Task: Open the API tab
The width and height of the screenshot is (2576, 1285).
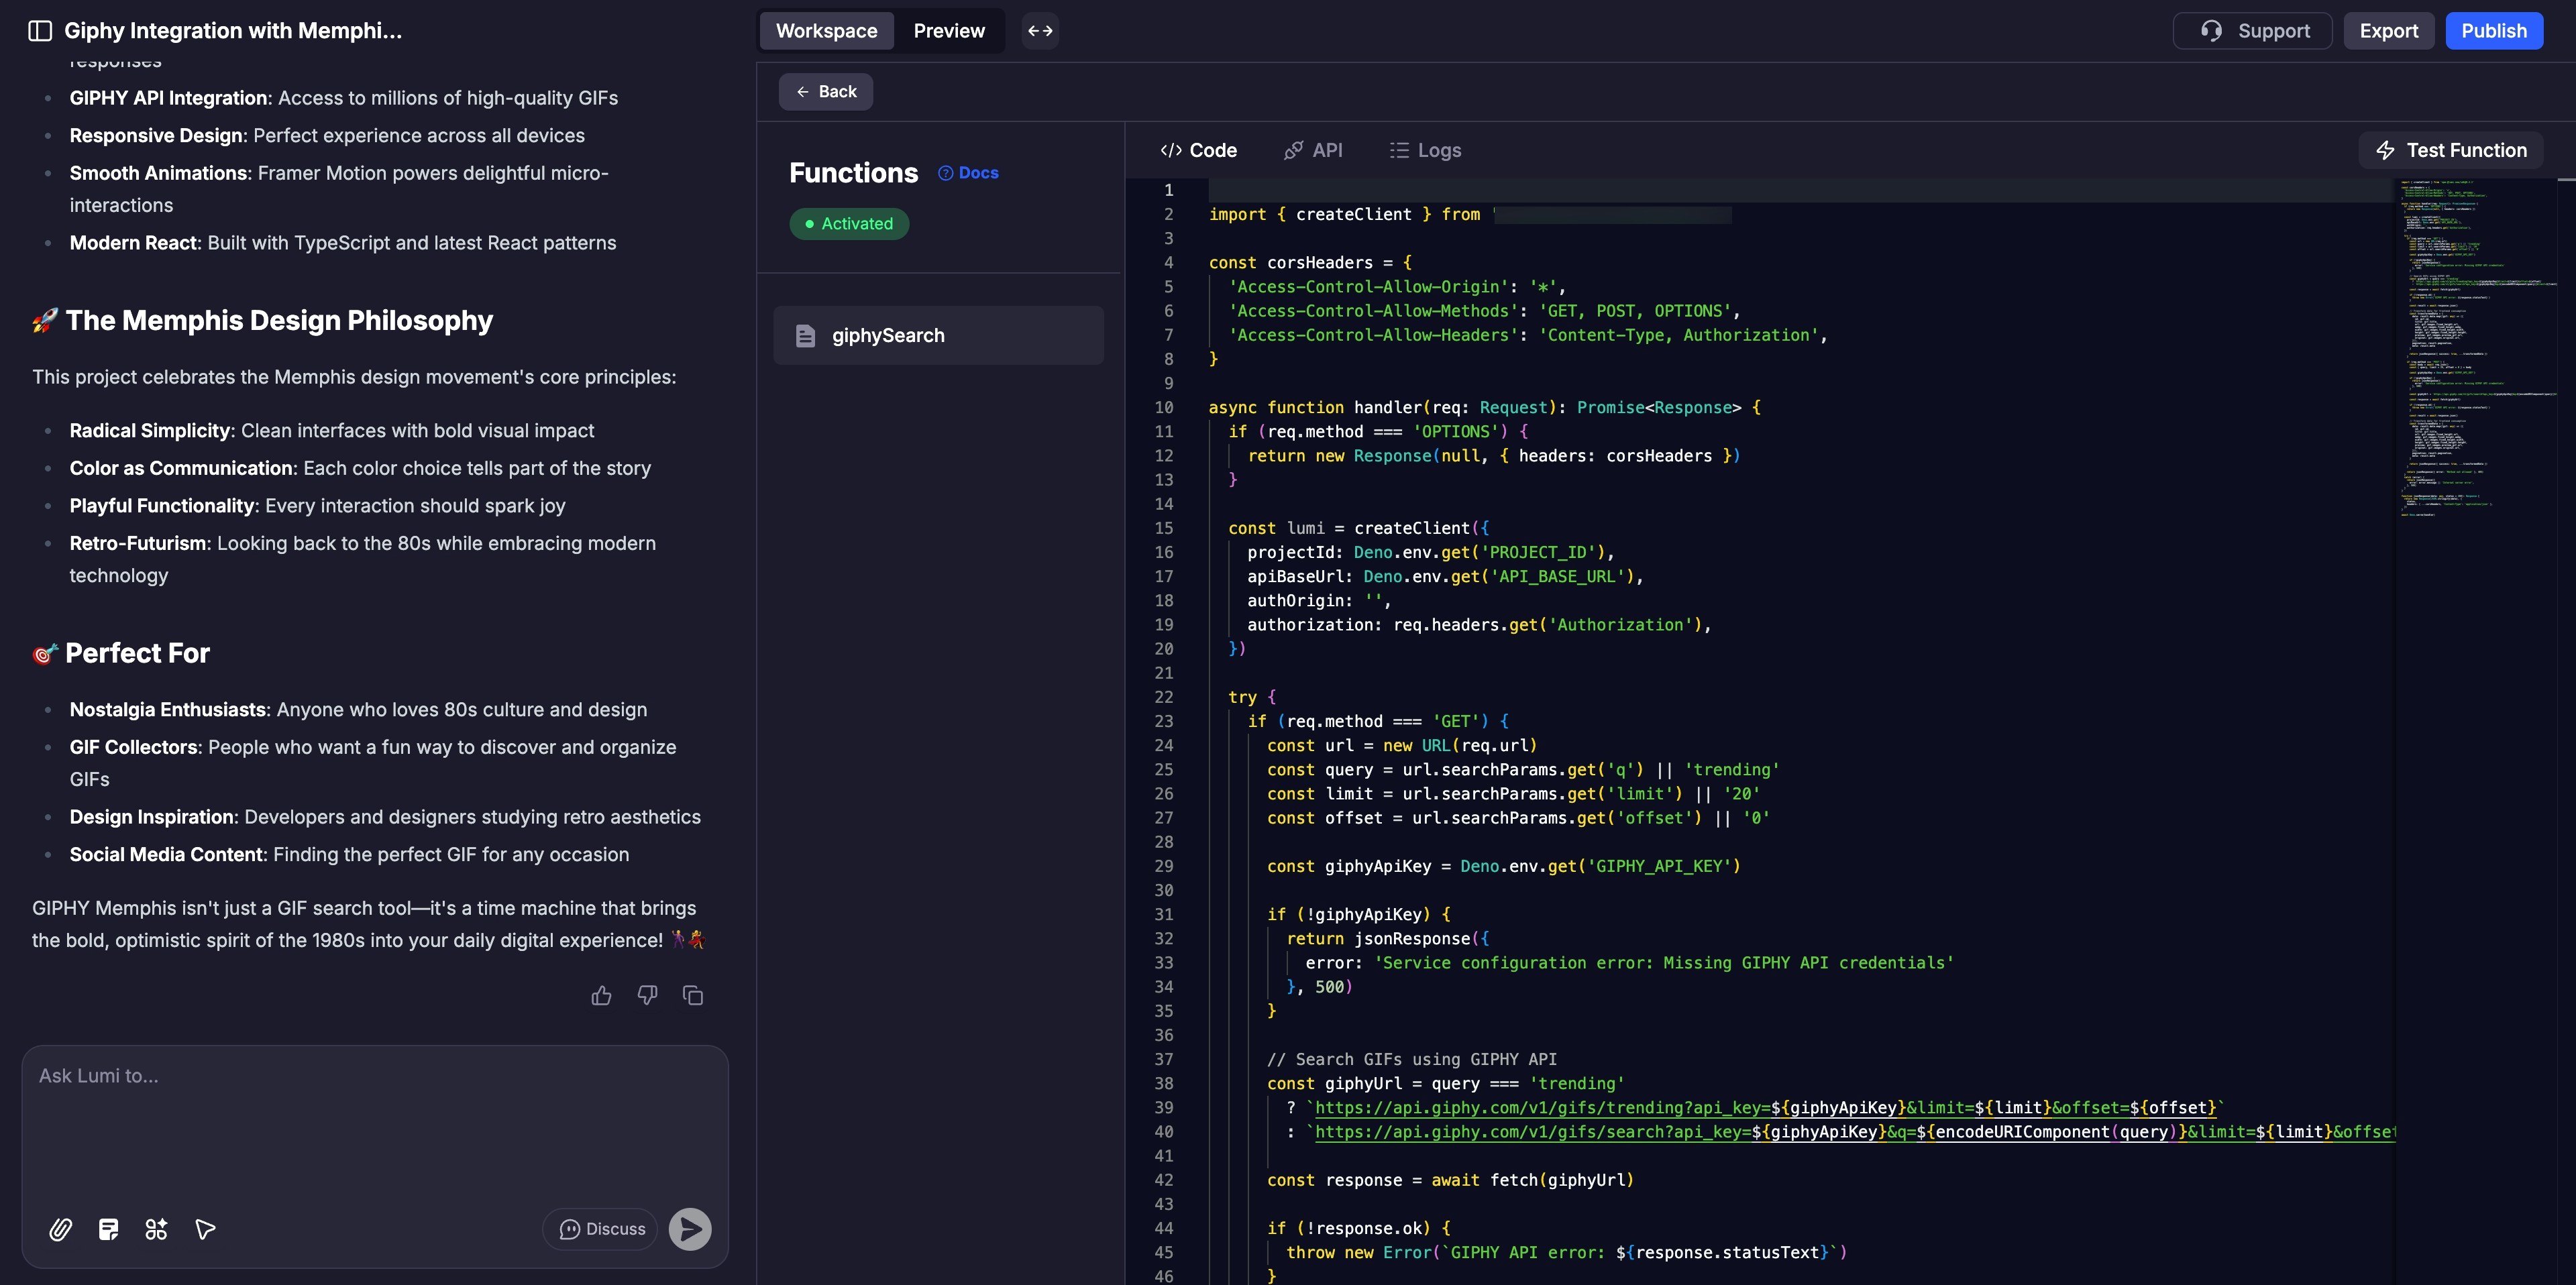Action: coord(1313,150)
